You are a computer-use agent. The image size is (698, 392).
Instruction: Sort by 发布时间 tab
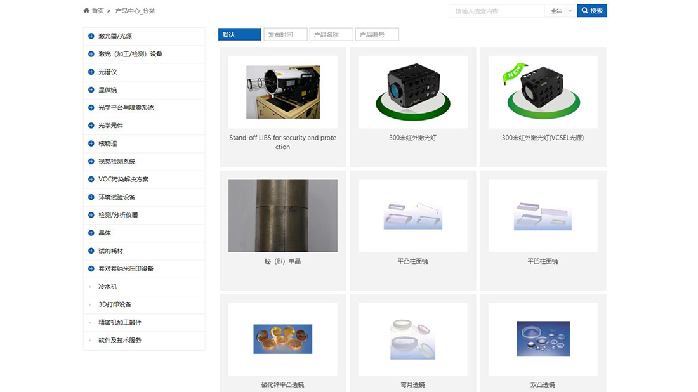(x=286, y=34)
